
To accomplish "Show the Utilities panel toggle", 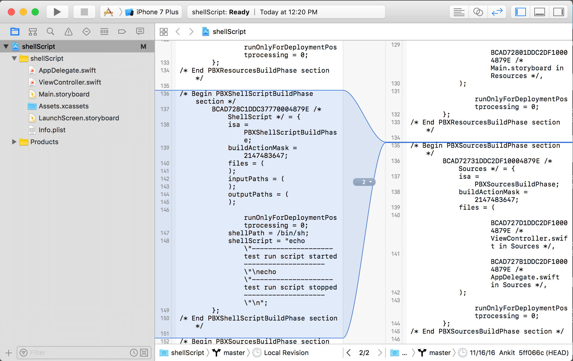I will coord(559,12).
